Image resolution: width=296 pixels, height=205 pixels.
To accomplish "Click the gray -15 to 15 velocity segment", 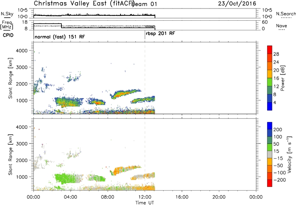I will pos(270,155).
